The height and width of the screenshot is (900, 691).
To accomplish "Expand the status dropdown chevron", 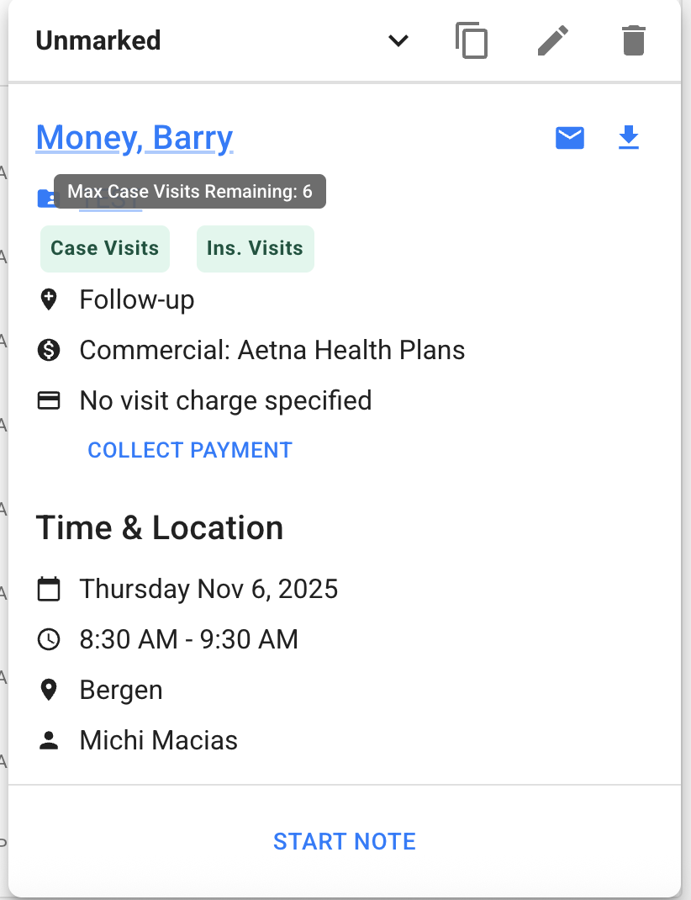I will [398, 40].
